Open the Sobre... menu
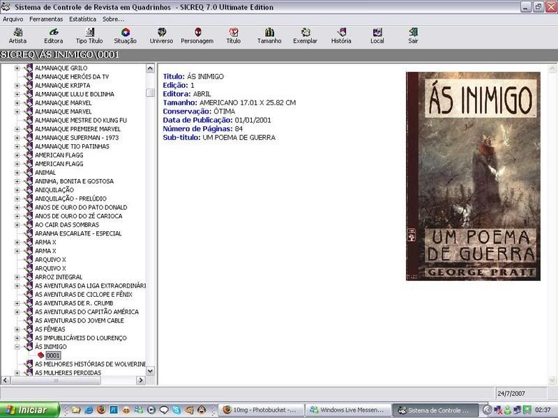 (113, 20)
